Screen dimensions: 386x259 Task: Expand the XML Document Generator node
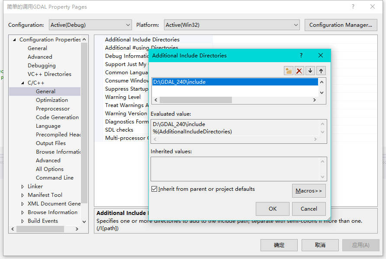click(23, 204)
